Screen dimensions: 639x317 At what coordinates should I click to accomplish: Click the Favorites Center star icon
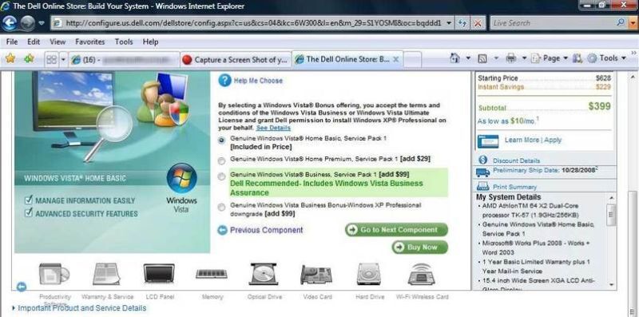click(x=10, y=59)
